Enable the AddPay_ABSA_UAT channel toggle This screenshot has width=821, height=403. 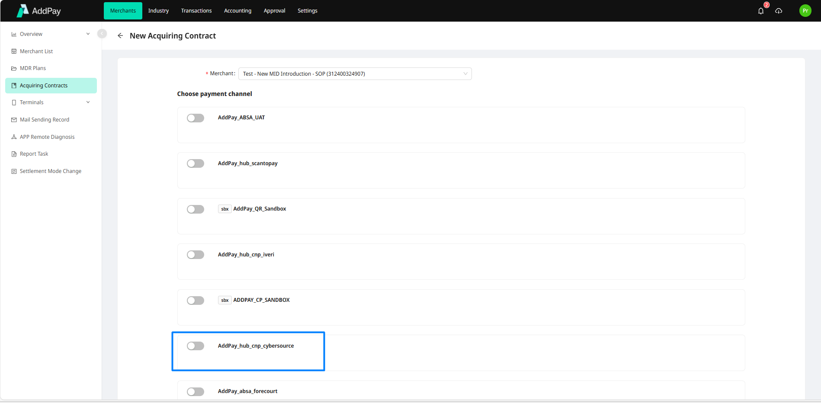[196, 118]
